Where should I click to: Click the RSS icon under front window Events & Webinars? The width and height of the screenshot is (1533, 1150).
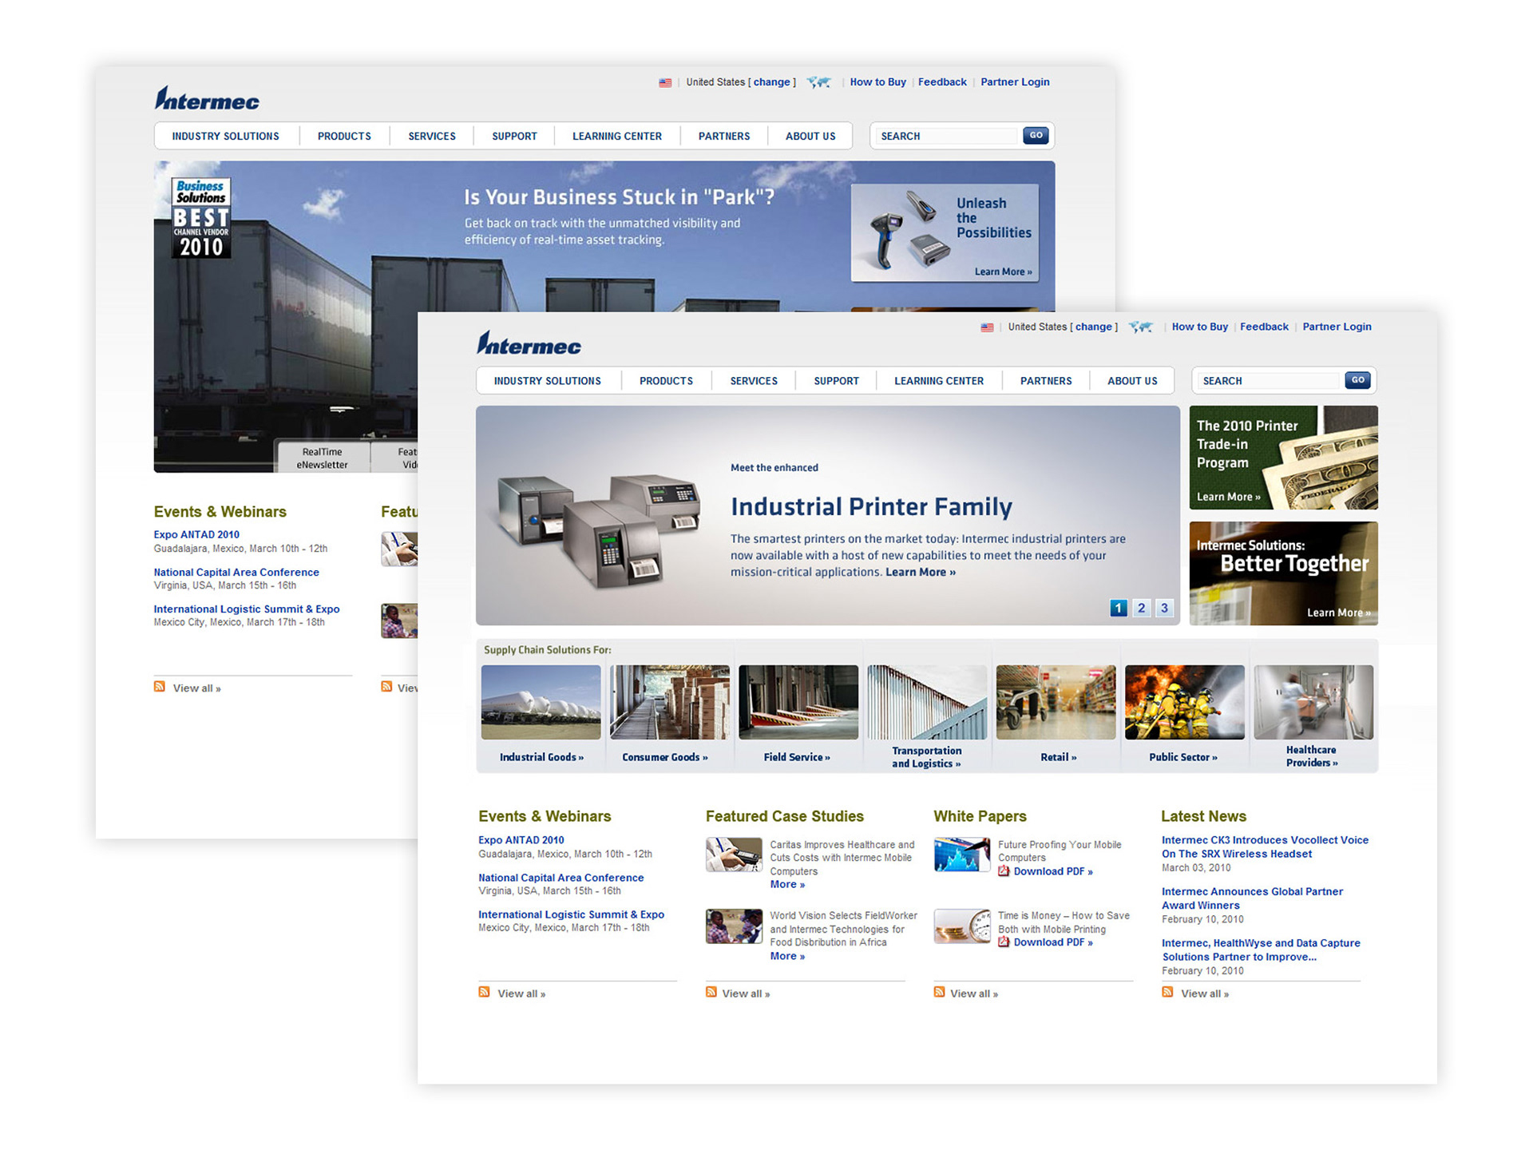(x=484, y=992)
